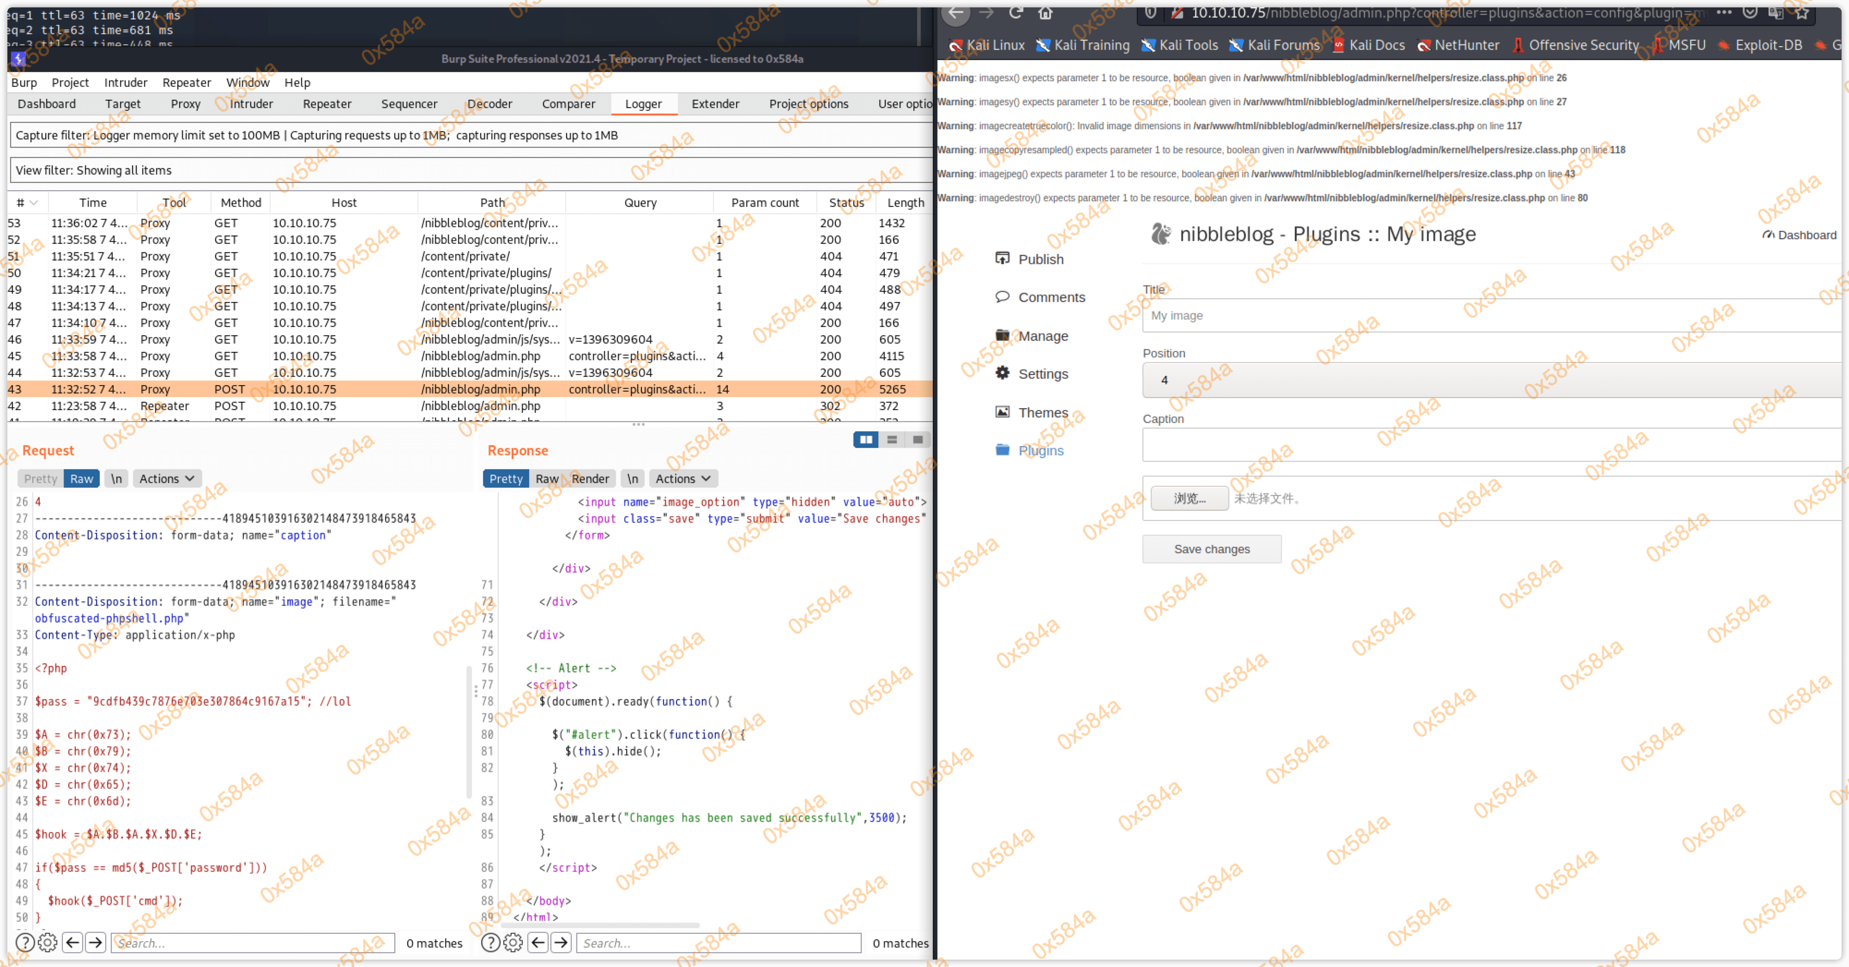Open Settings in nibbleblog sidebar
The width and height of the screenshot is (1849, 967).
coord(1042,373)
